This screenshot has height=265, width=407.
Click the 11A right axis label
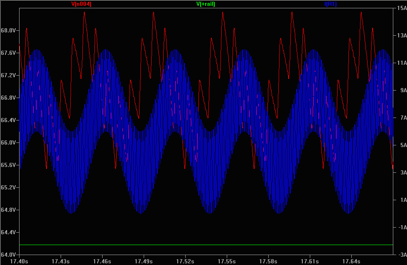pos(402,63)
